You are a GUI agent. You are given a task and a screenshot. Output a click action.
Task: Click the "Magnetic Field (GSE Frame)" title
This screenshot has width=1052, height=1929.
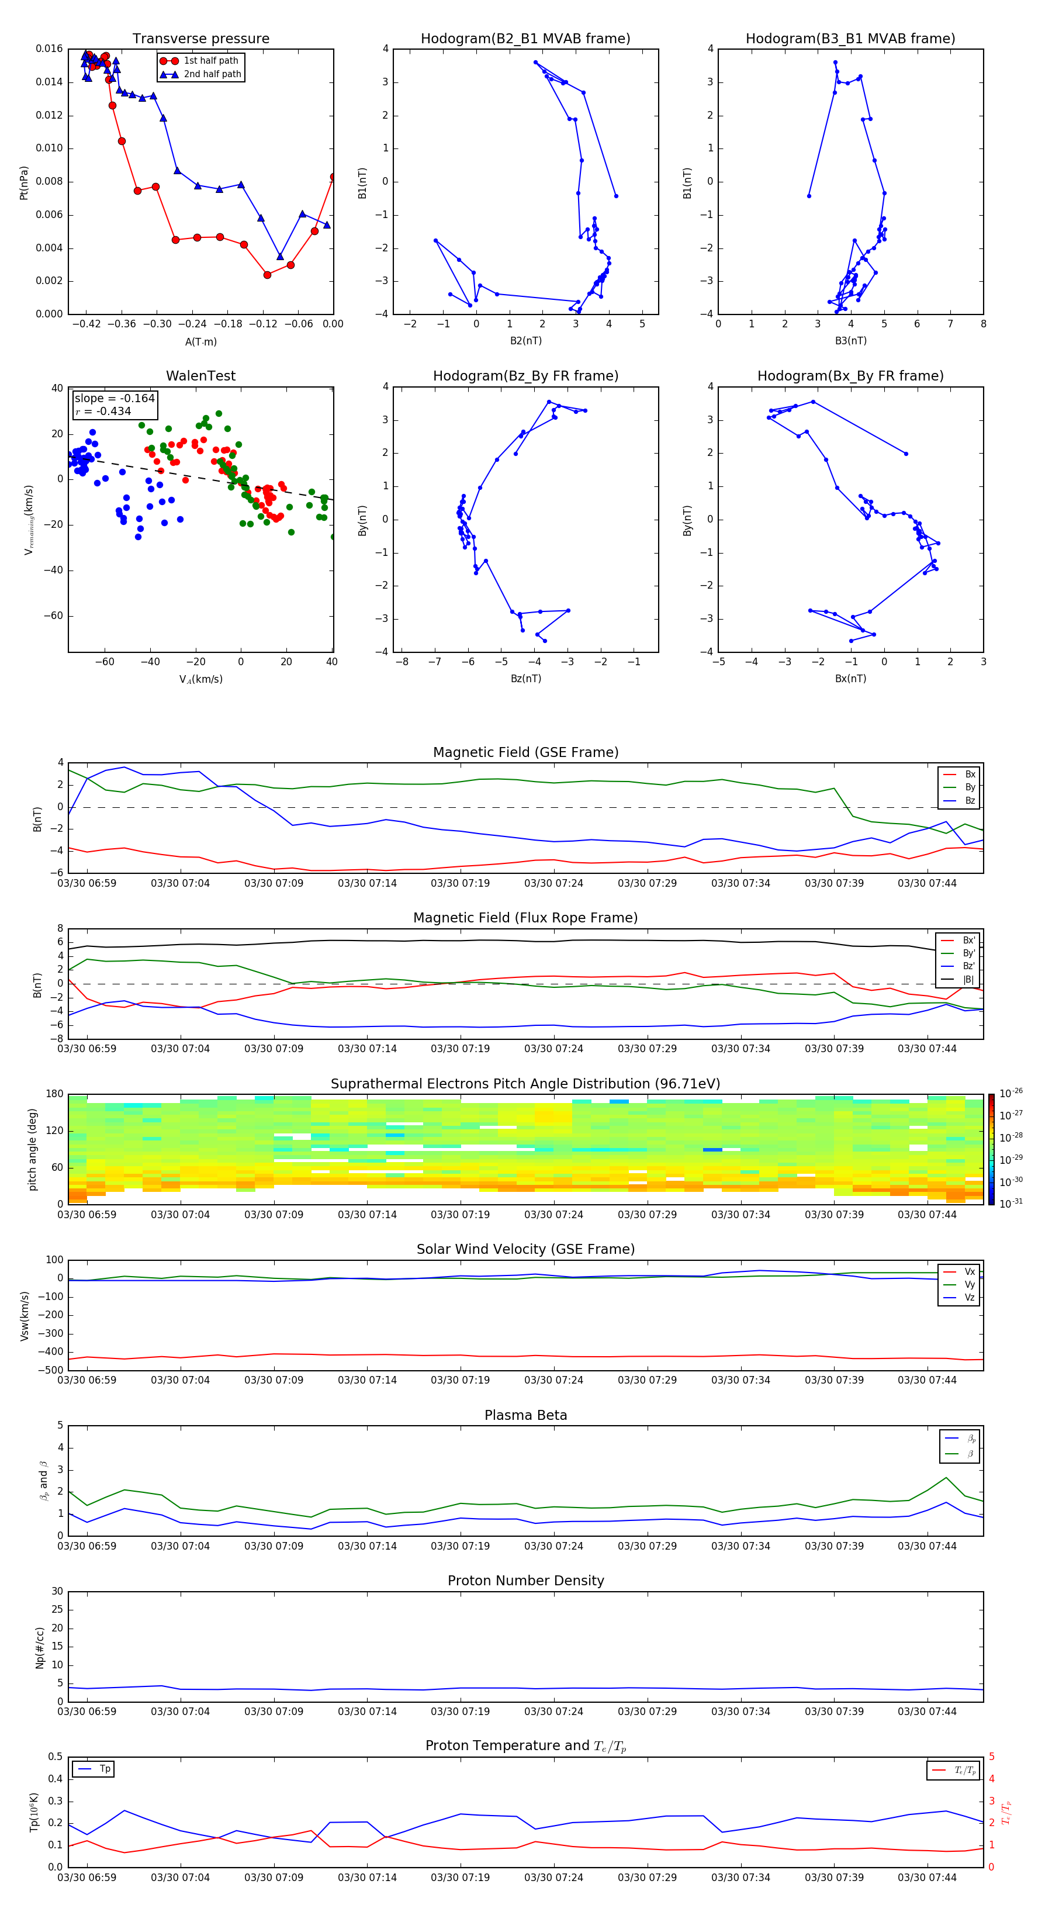coord(525,752)
